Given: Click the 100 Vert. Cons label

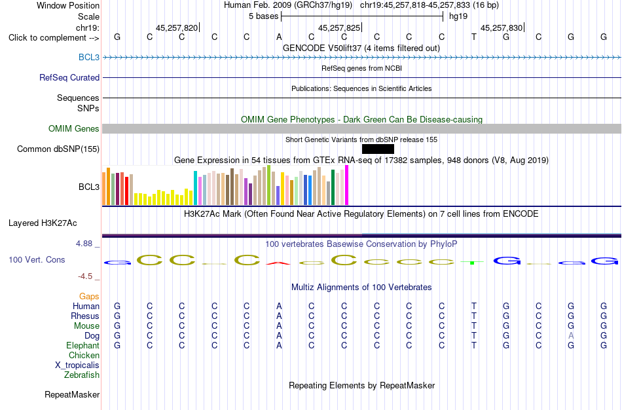Looking at the screenshot, I should (37, 259).
